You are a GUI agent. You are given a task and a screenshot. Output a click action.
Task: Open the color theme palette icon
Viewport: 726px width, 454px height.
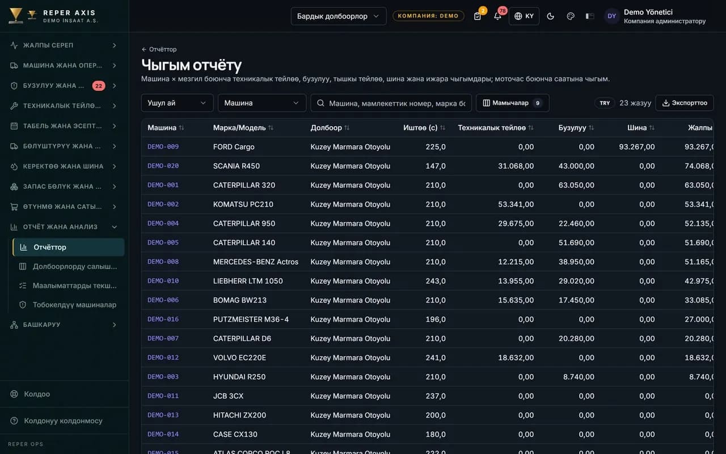(x=571, y=16)
